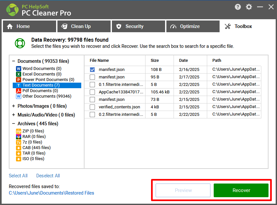The height and width of the screenshot is (205, 277).
Task: Click the Data Recovery lifebuoy icon
Action: 20,43
